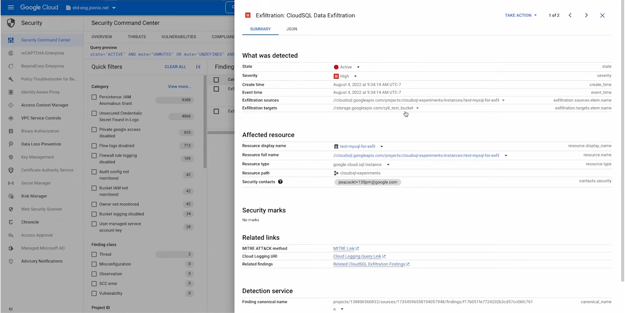The image size is (625, 313).
Task: Go to previous finding using left arrow
Action: pos(570,15)
